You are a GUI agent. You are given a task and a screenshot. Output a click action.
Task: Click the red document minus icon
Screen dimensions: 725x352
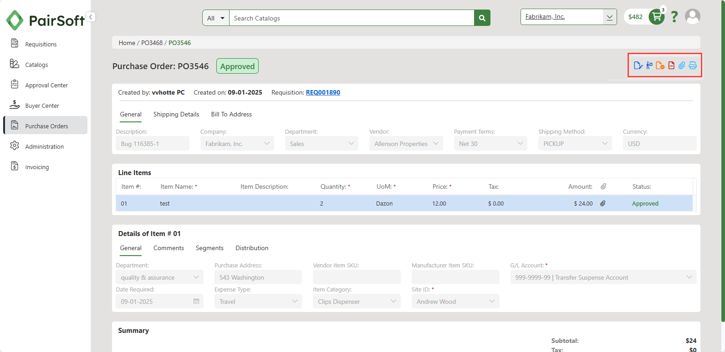pos(671,65)
